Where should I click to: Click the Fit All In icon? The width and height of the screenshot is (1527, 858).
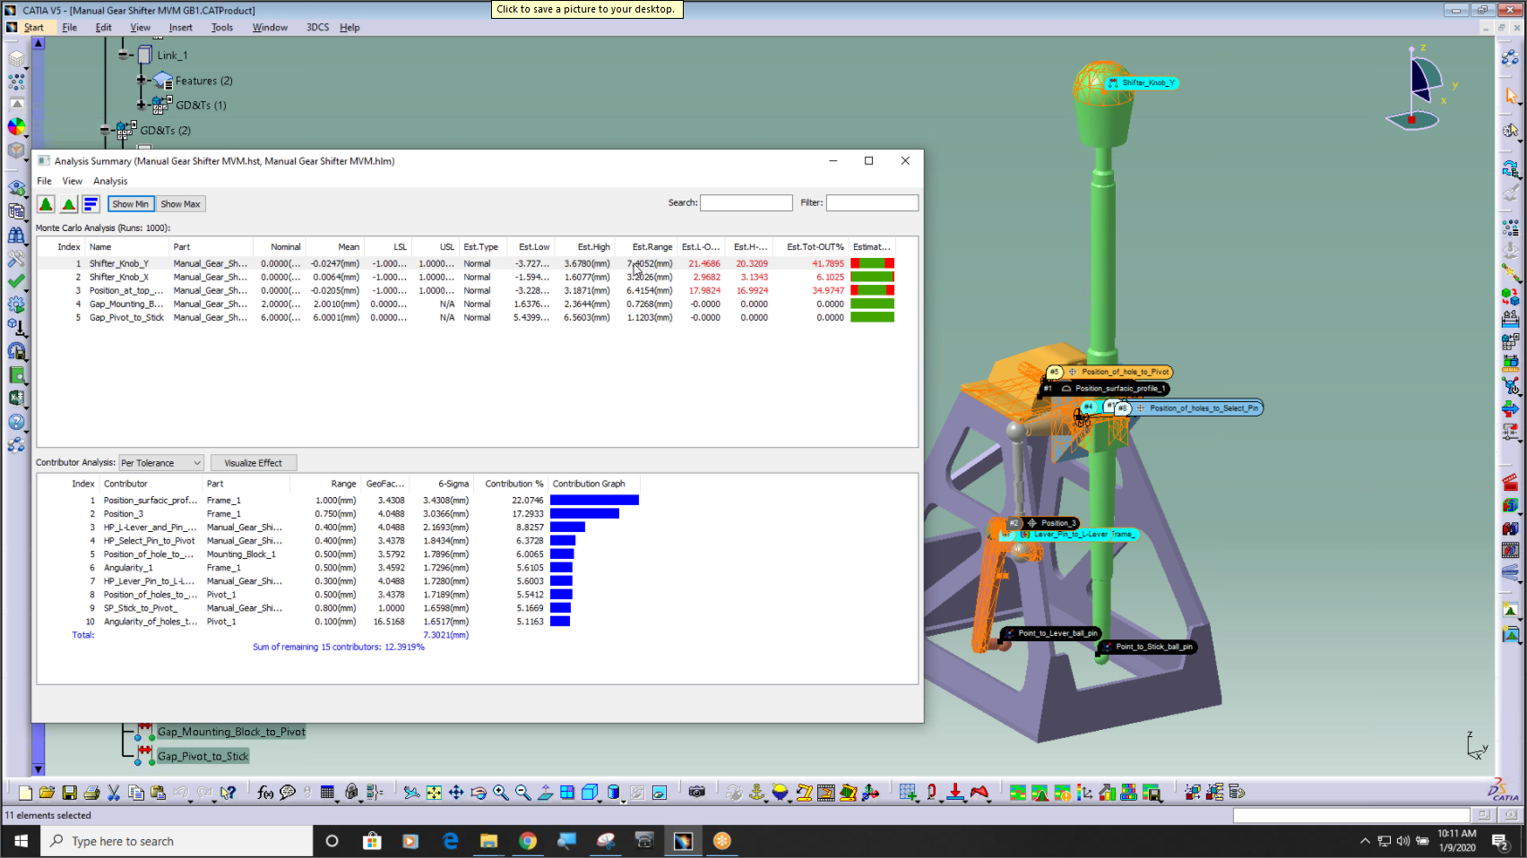432,792
